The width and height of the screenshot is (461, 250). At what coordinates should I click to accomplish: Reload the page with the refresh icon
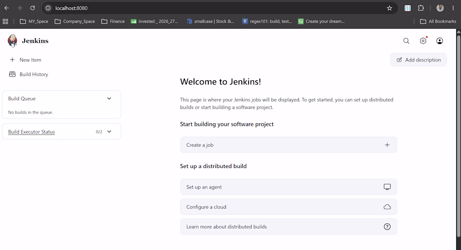(x=32, y=8)
